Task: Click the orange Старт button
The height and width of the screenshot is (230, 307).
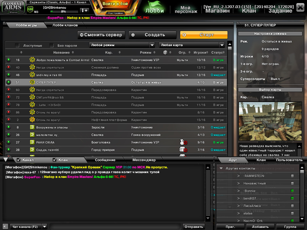Action: point(204,35)
